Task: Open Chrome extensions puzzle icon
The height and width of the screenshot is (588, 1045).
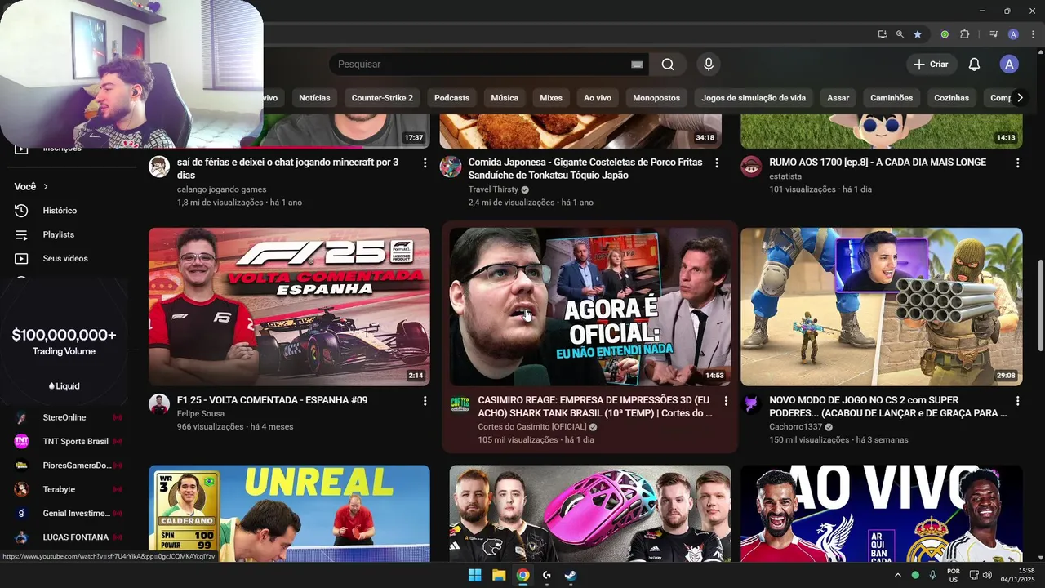Action: pyautogui.click(x=964, y=34)
